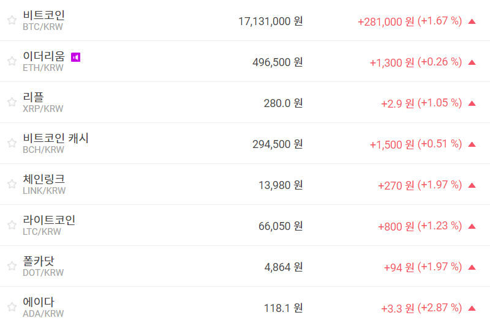Click the star beside Chainlink LINK/KRW
Screen dimensions: 490x326
(x=12, y=184)
